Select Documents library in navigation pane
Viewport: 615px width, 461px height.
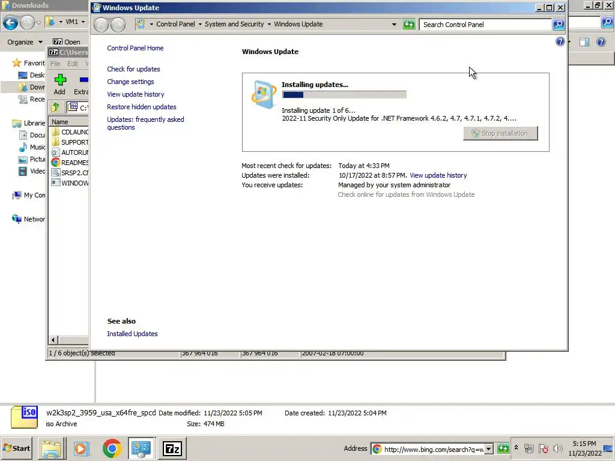point(32,135)
